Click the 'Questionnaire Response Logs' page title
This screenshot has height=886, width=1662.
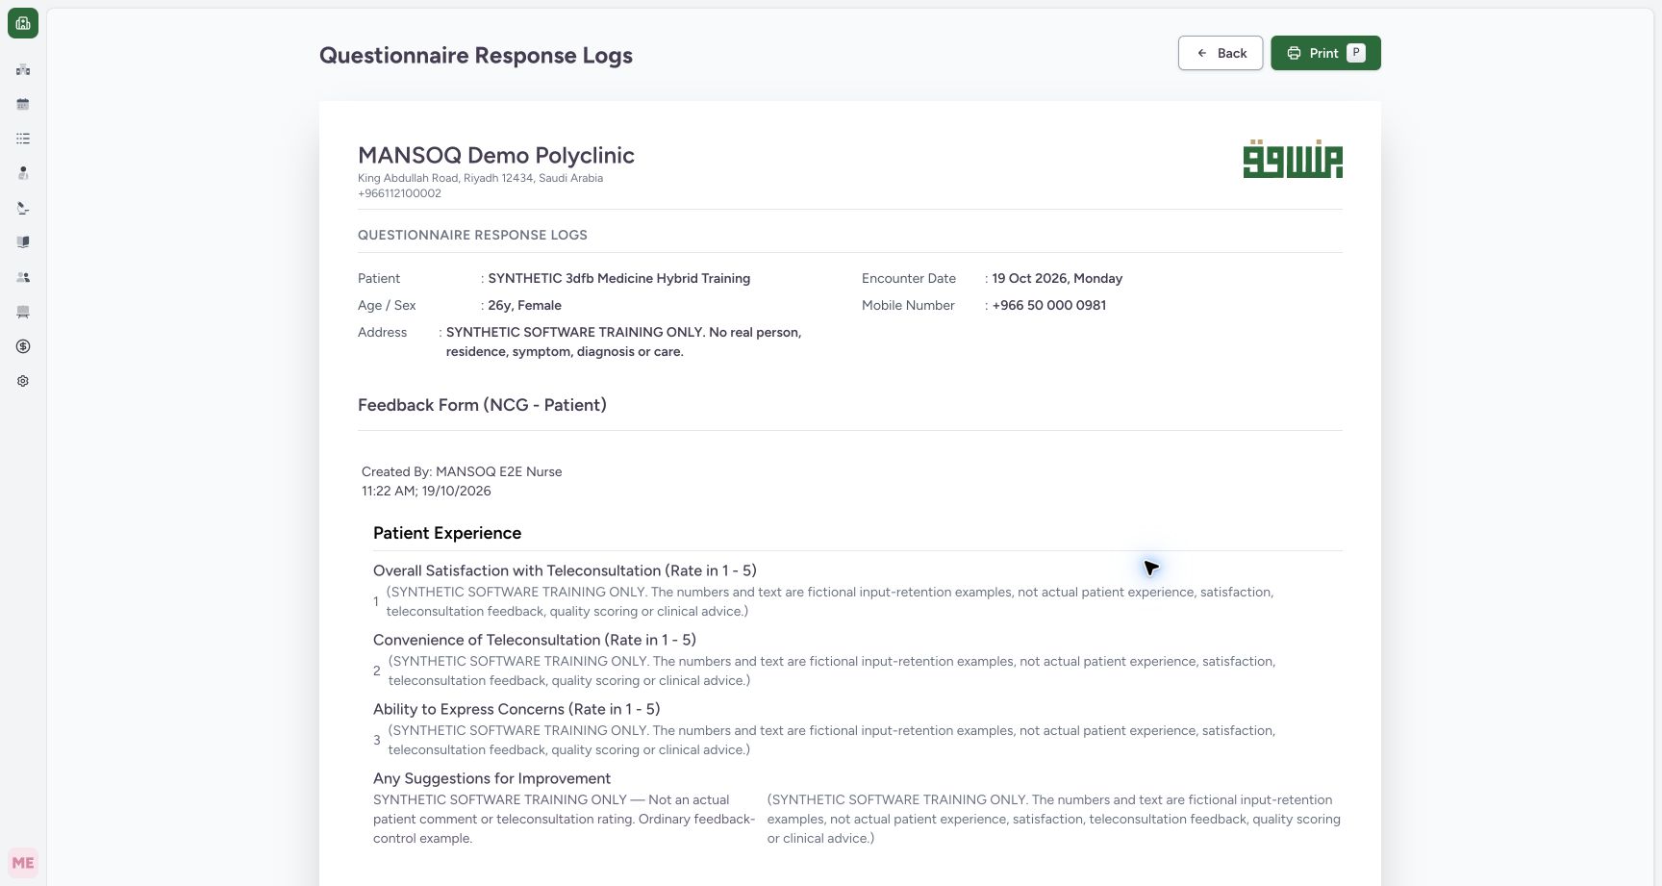click(476, 55)
